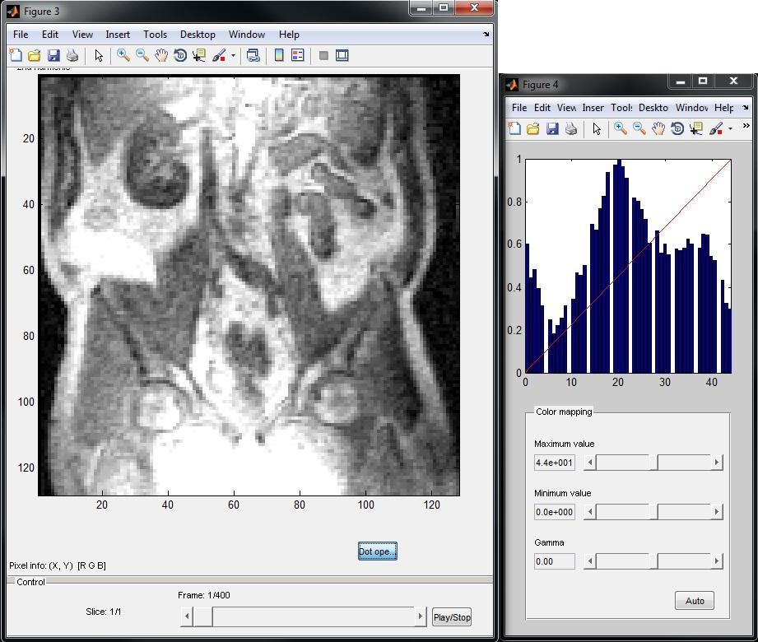Decrease Gamma with left arrow
Image resolution: width=758 pixels, height=642 pixels.
coord(590,561)
